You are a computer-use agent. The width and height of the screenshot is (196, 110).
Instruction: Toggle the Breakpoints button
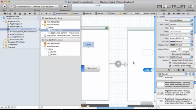[x=65, y=6]
